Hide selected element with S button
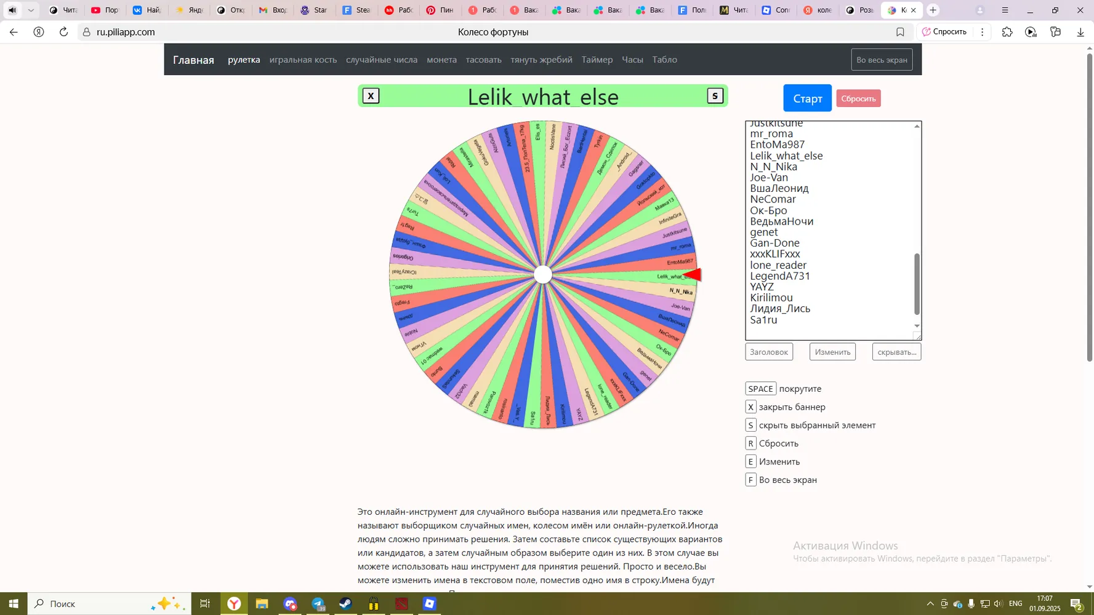 715,96
